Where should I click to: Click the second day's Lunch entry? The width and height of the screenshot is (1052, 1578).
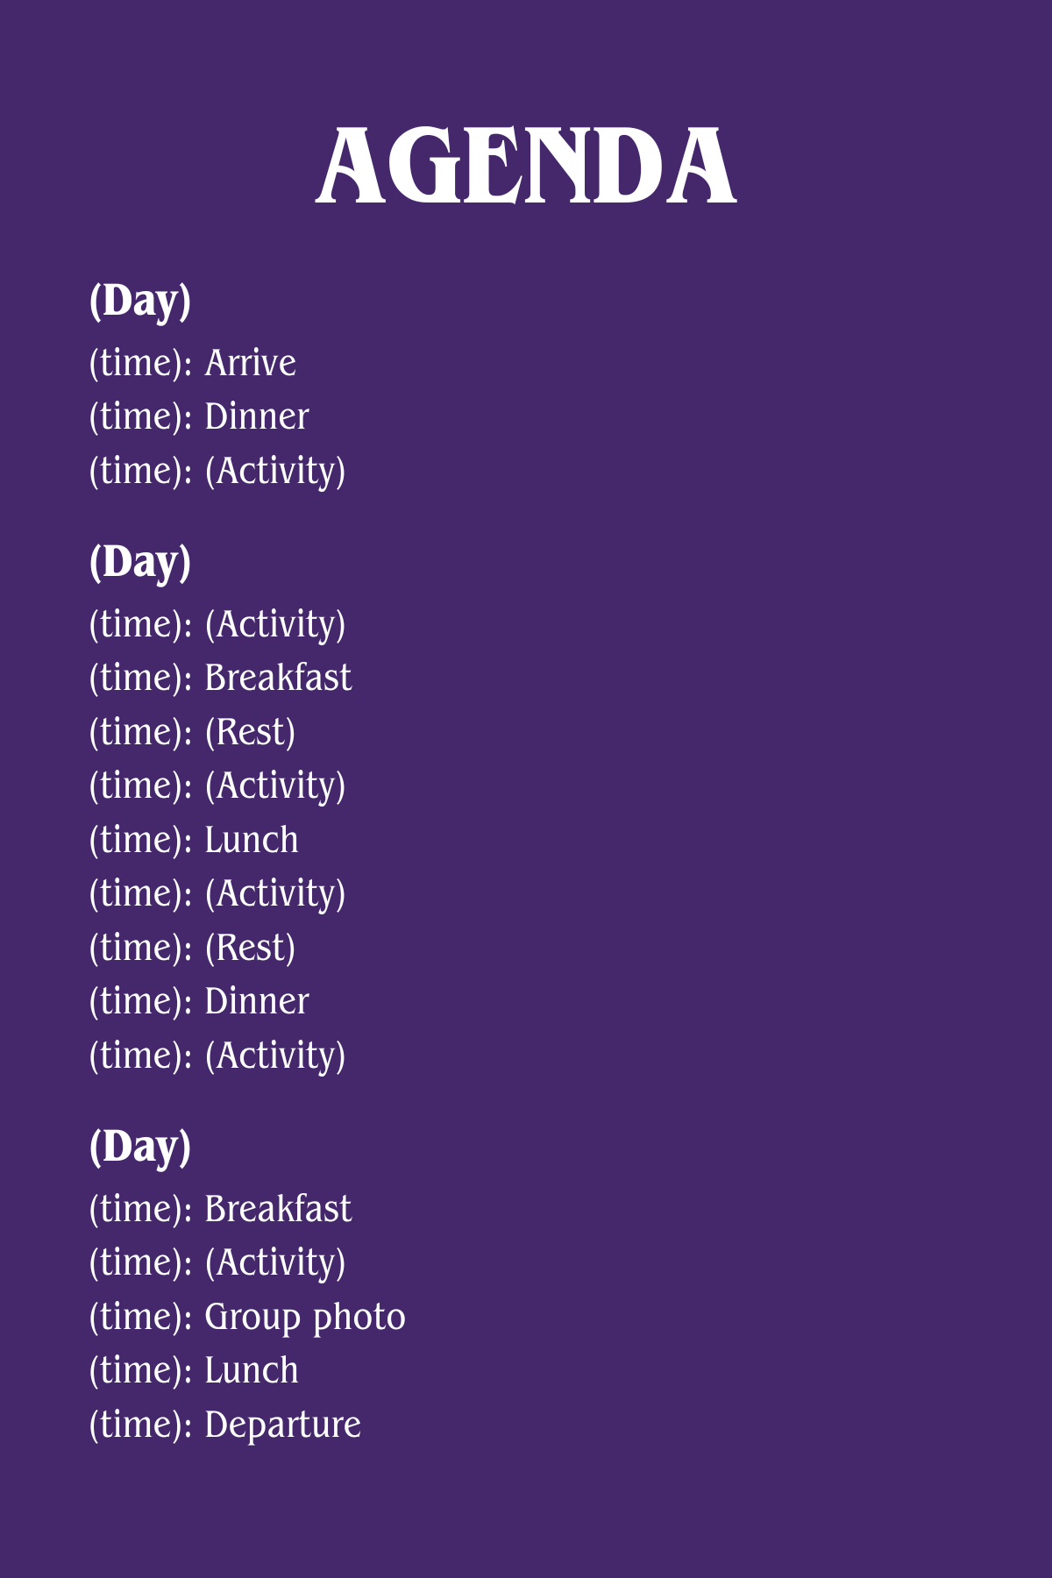194,840
